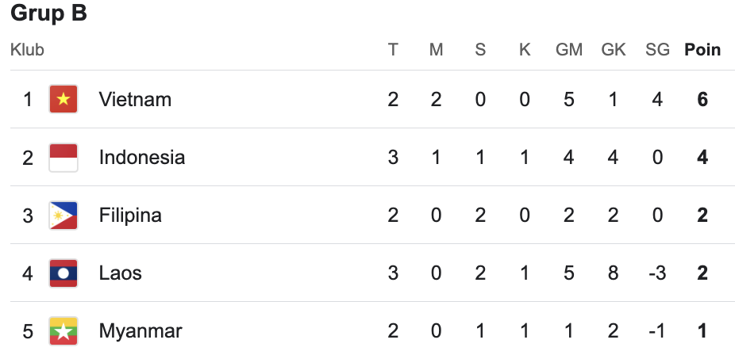
Task: Click the Myanmar flag icon
Action: (63, 331)
